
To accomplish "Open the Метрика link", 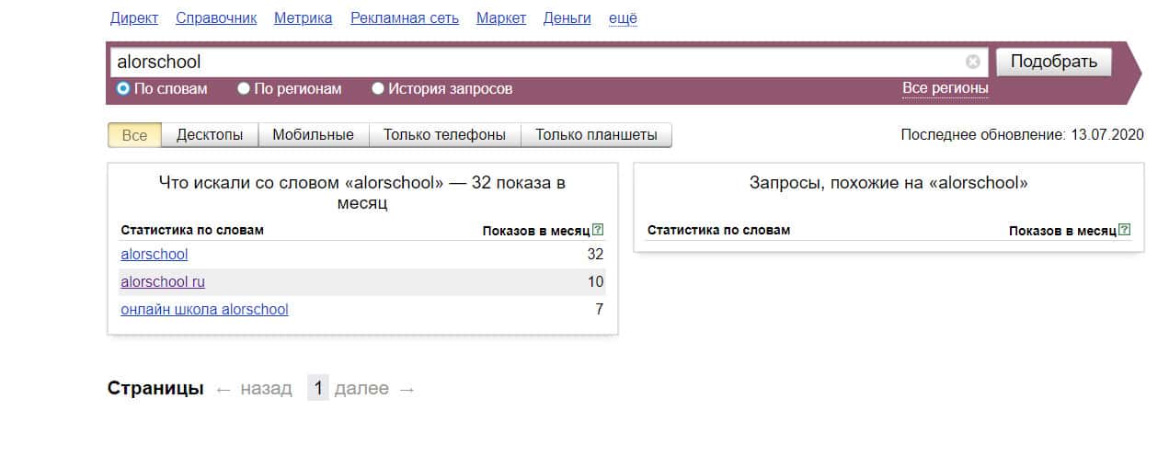I will 304,18.
